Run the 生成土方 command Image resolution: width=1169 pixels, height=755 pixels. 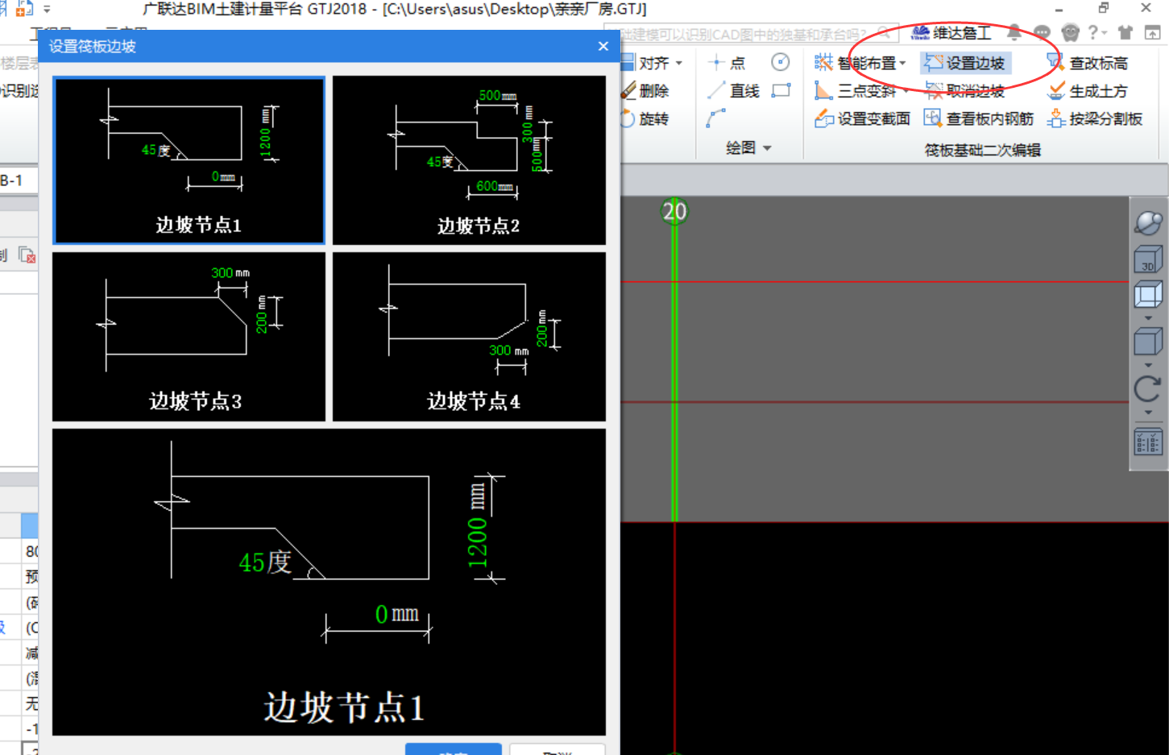point(1088,91)
